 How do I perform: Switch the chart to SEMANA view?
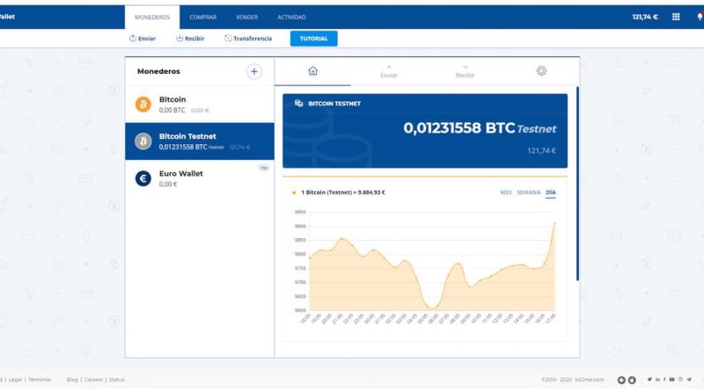pos(528,192)
